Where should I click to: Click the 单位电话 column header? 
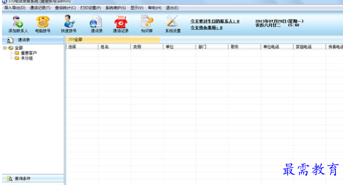click(x=277, y=47)
